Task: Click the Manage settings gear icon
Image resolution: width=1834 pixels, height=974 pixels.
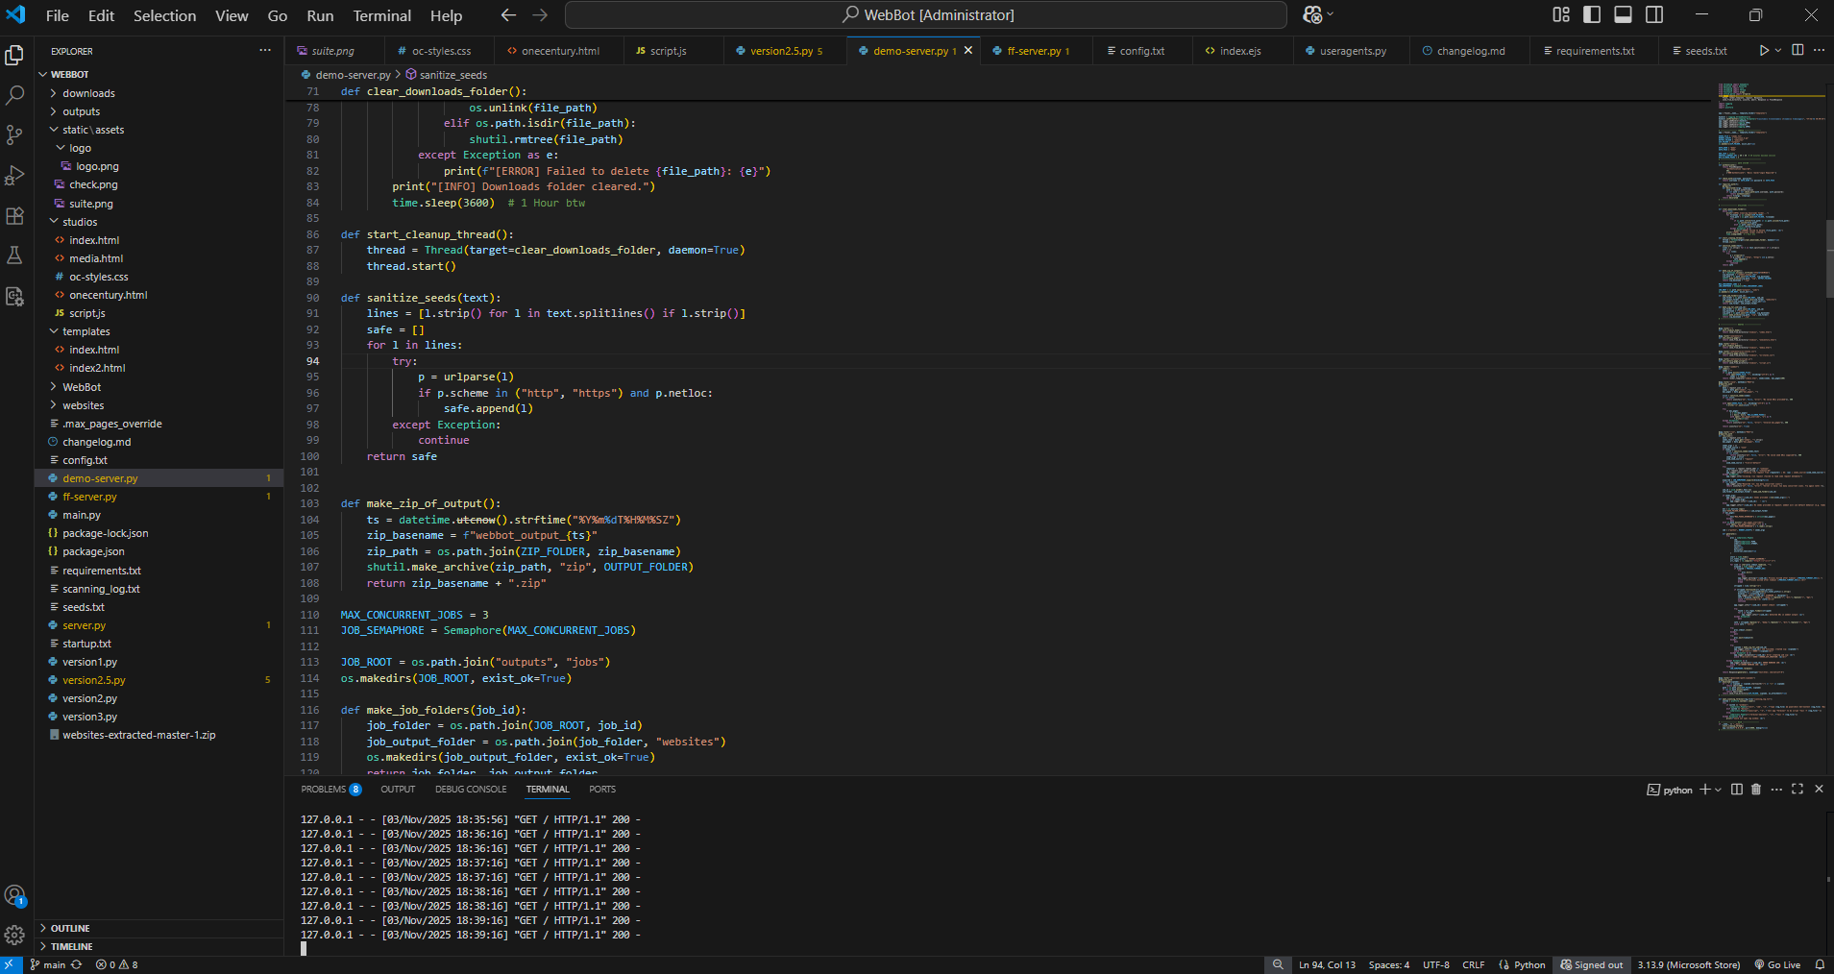Action: [15, 935]
